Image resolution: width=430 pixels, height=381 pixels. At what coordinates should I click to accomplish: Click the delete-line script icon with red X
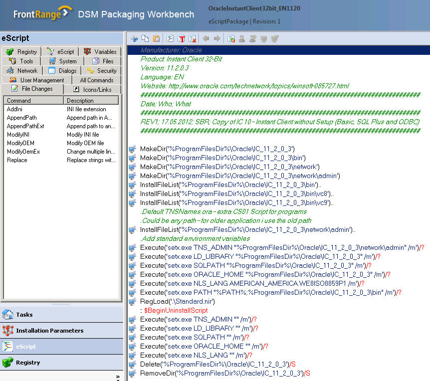(193, 38)
